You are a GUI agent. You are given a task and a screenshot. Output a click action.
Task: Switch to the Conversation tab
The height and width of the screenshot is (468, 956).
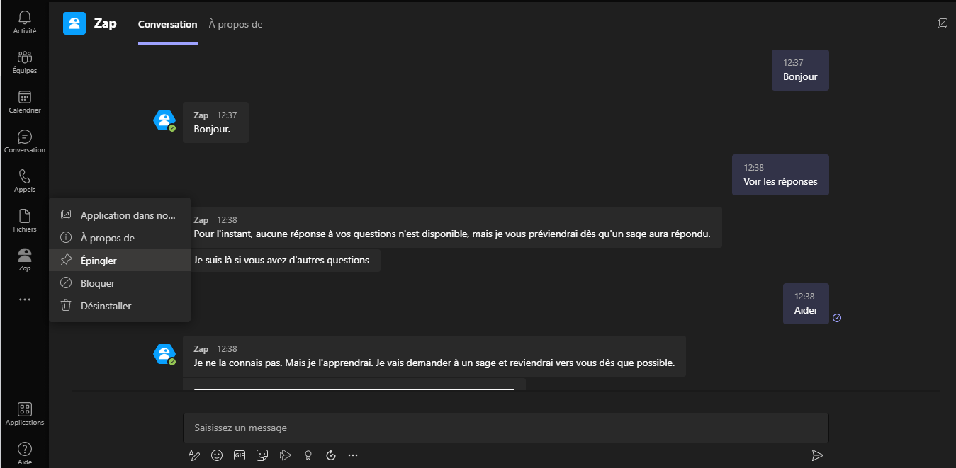click(168, 24)
